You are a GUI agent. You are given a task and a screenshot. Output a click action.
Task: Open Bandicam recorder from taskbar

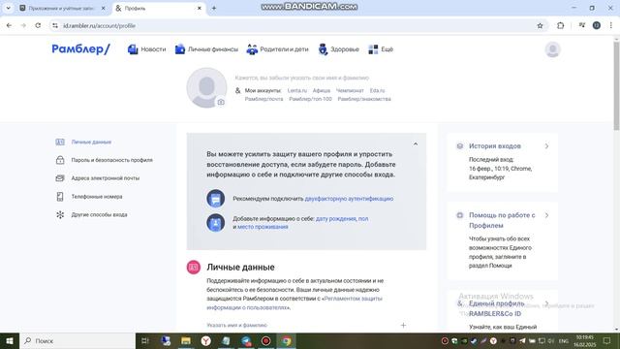tap(266, 340)
